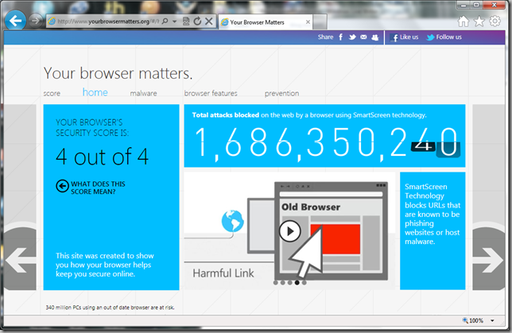
Task: Maximize the browser window
Action: (x=476, y=5)
